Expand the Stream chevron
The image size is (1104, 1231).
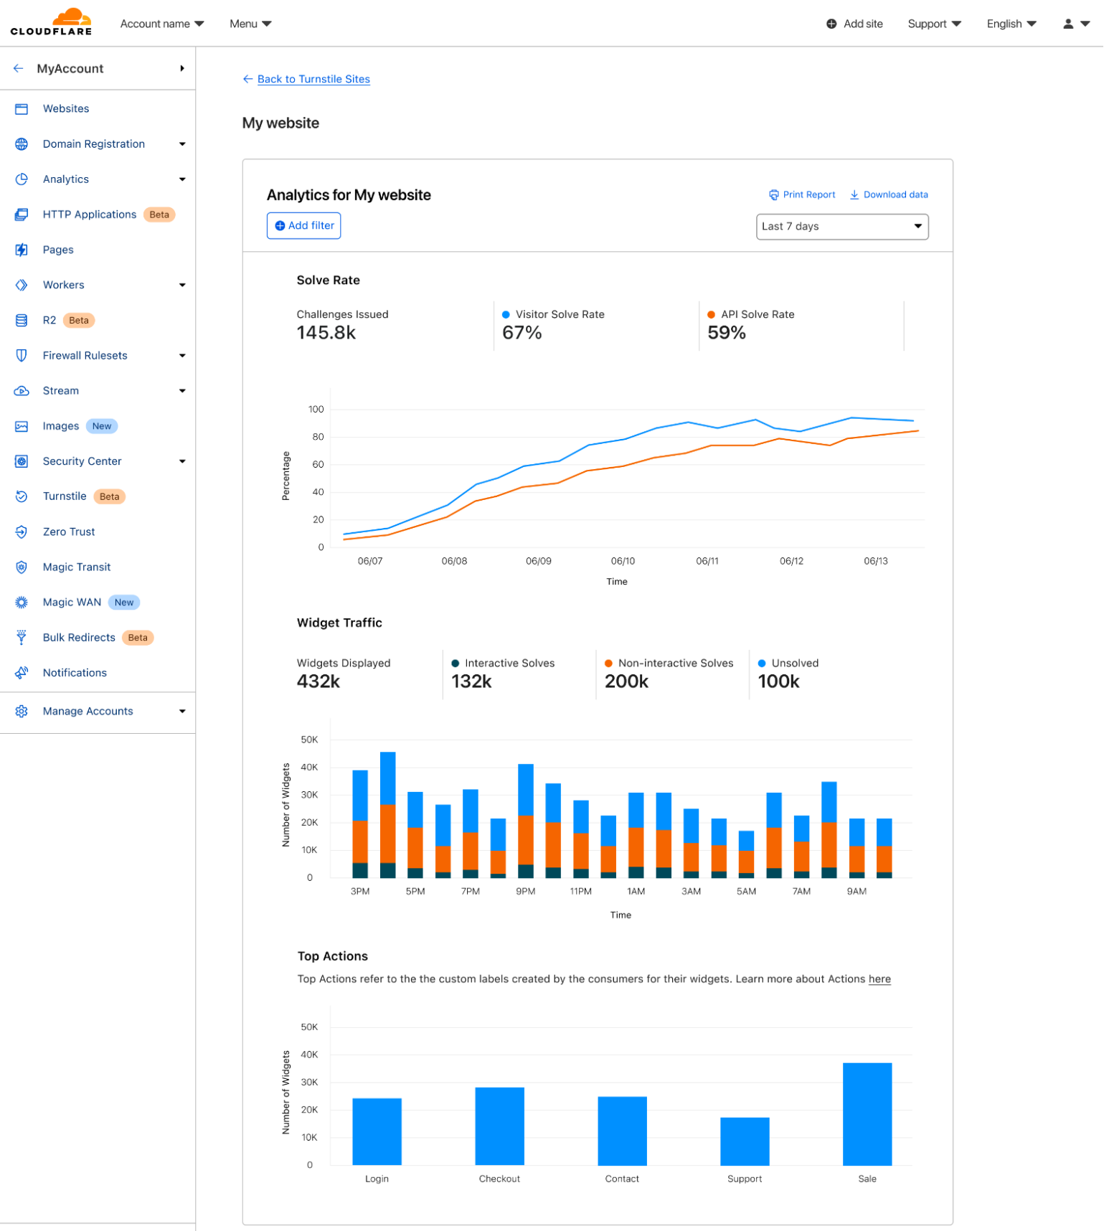tap(182, 391)
